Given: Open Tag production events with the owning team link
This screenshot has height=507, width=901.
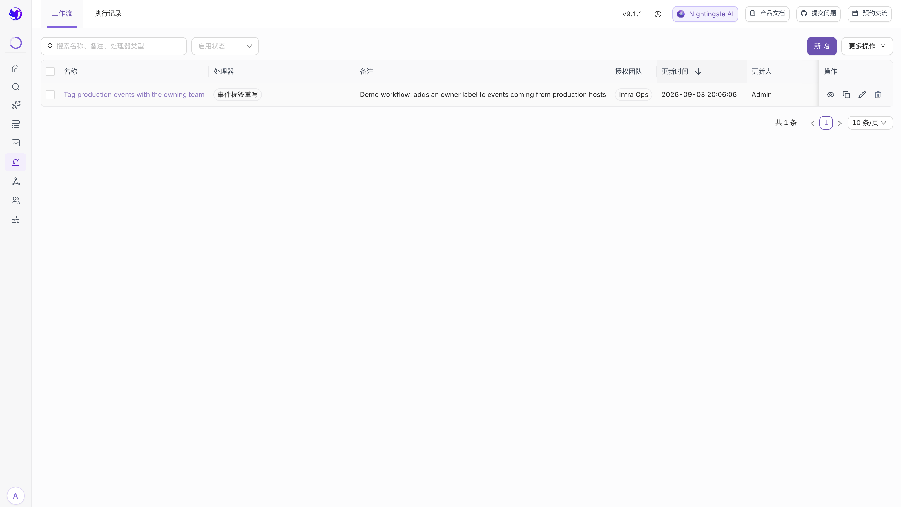Looking at the screenshot, I should (134, 95).
